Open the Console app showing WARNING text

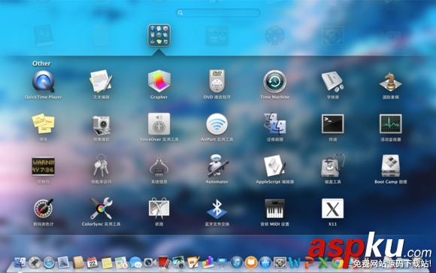tap(43, 166)
